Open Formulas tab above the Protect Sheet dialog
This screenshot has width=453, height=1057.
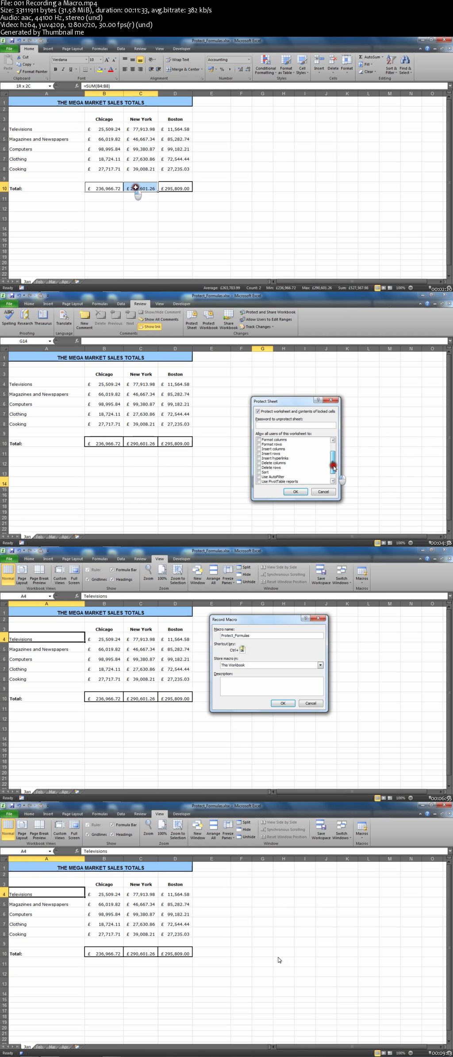click(100, 304)
